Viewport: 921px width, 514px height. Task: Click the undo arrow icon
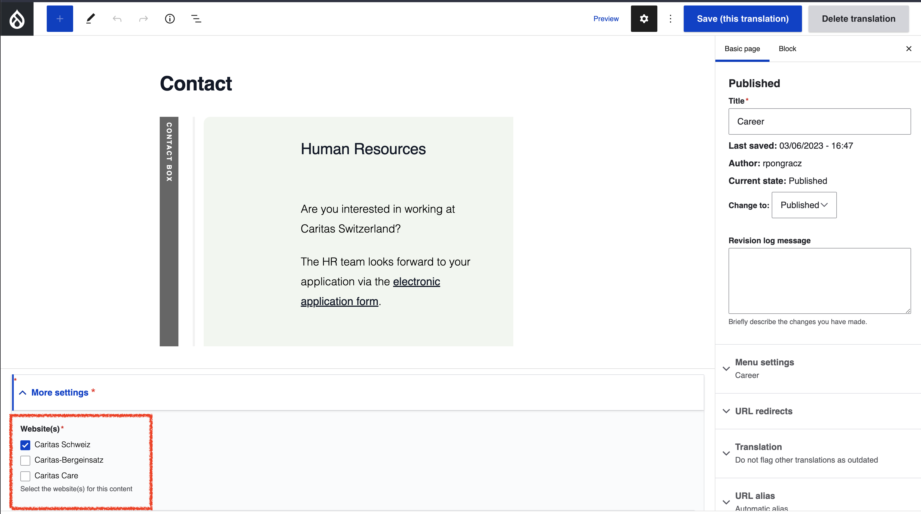coord(116,18)
